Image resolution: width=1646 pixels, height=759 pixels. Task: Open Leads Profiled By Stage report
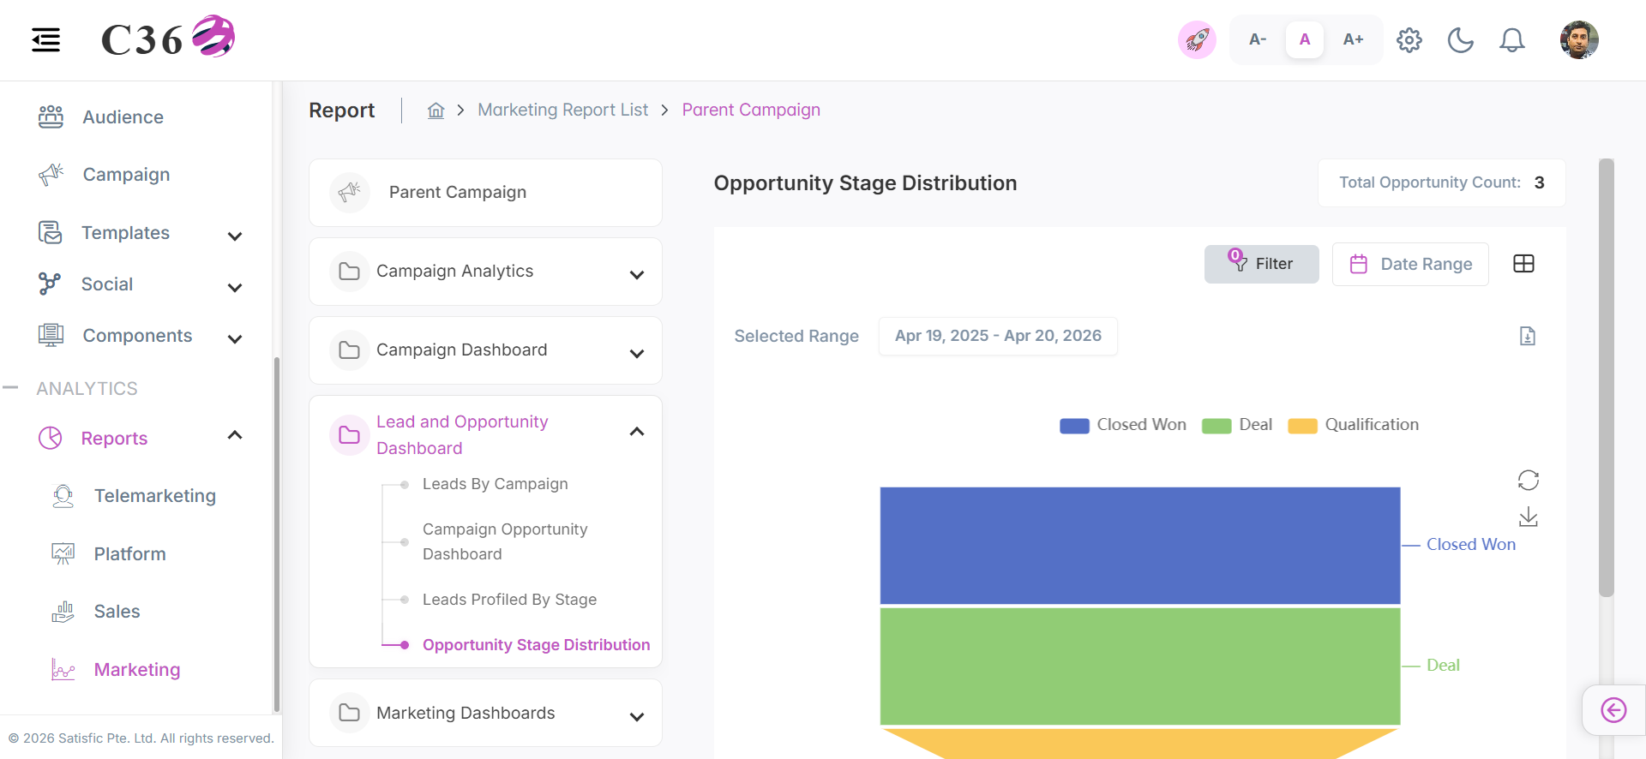click(x=509, y=600)
